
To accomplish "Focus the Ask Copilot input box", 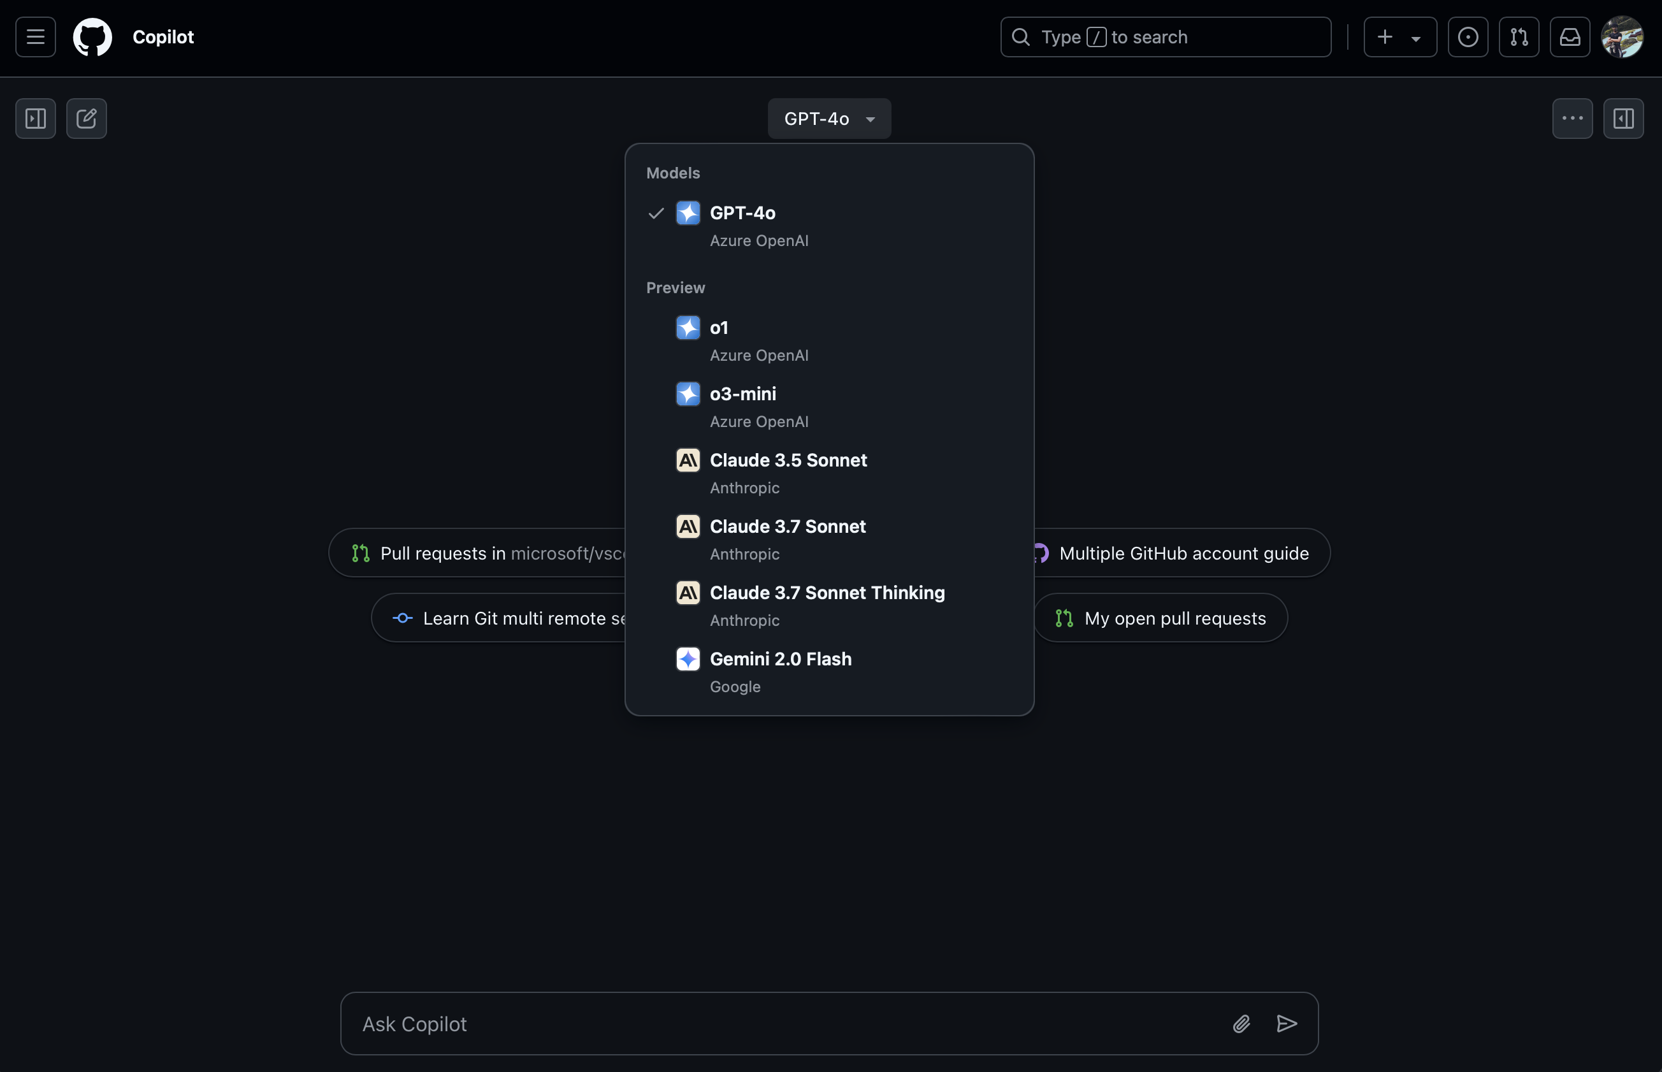I will [x=829, y=1024].
